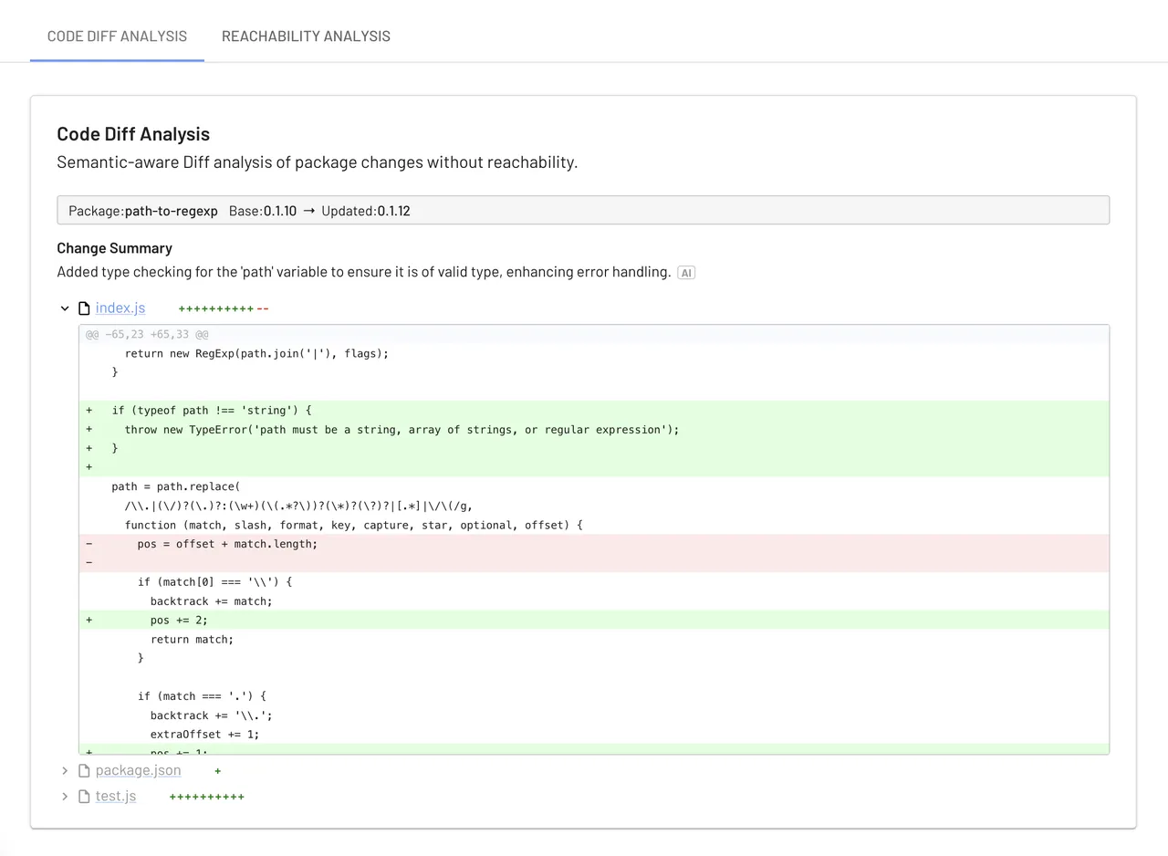Switch to the Reachability Analysis tab
Image resolution: width=1168 pixels, height=856 pixels.
point(306,37)
